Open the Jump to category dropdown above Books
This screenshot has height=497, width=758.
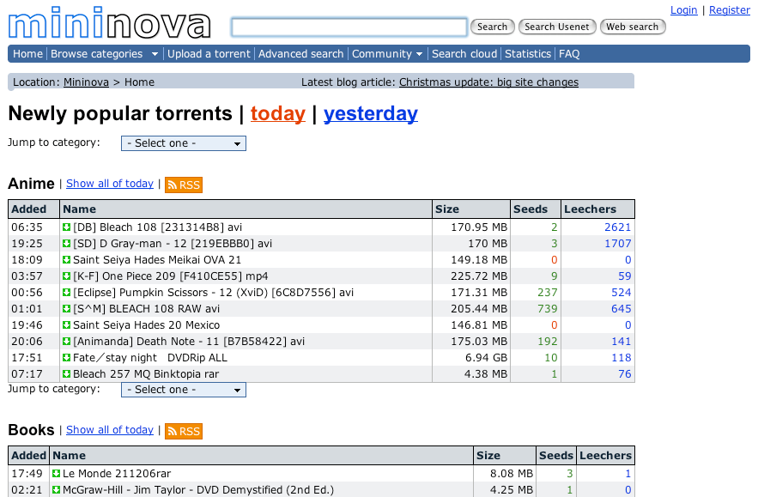[184, 390]
